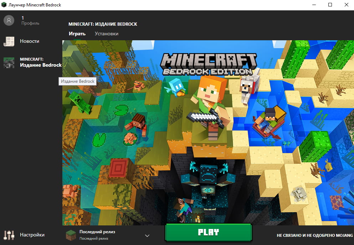Click the НЕ СВЯЗАНО И НЕ ОДОБРЕНО MOJANG notice
This screenshot has height=245, width=354.
tap(315, 235)
